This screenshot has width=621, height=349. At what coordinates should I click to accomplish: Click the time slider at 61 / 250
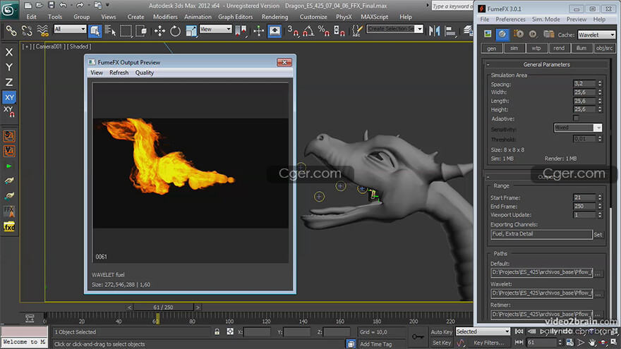(x=163, y=307)
